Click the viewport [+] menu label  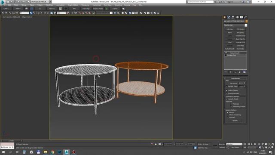tap(2, 17)
